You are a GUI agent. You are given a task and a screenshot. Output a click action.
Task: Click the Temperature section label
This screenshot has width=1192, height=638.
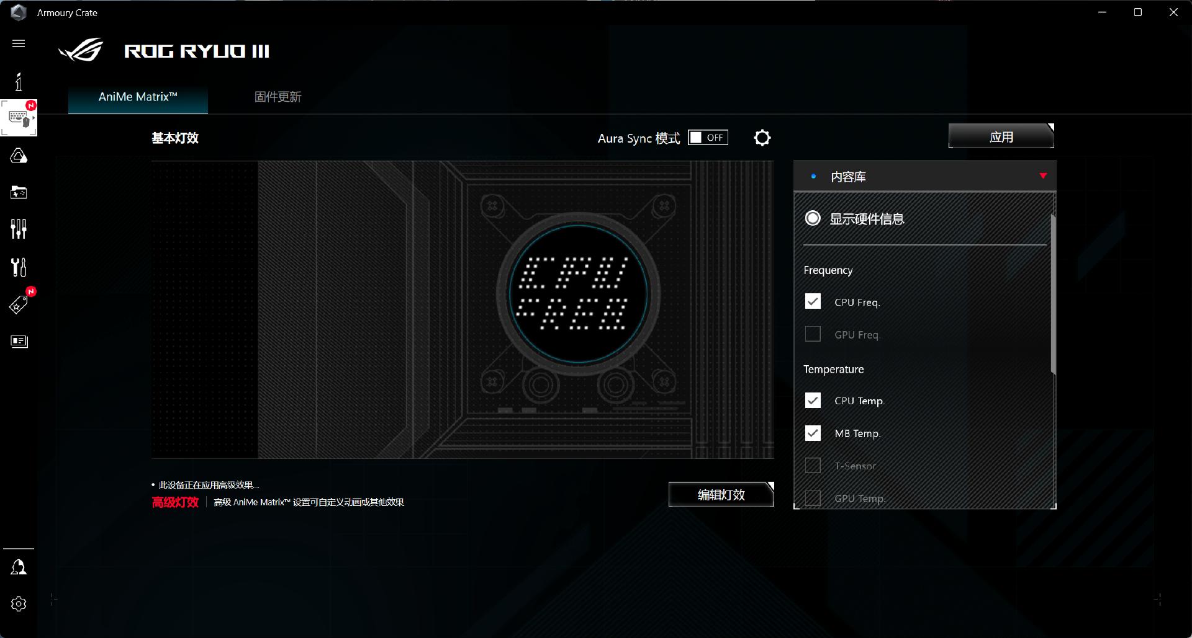(834, 370)
